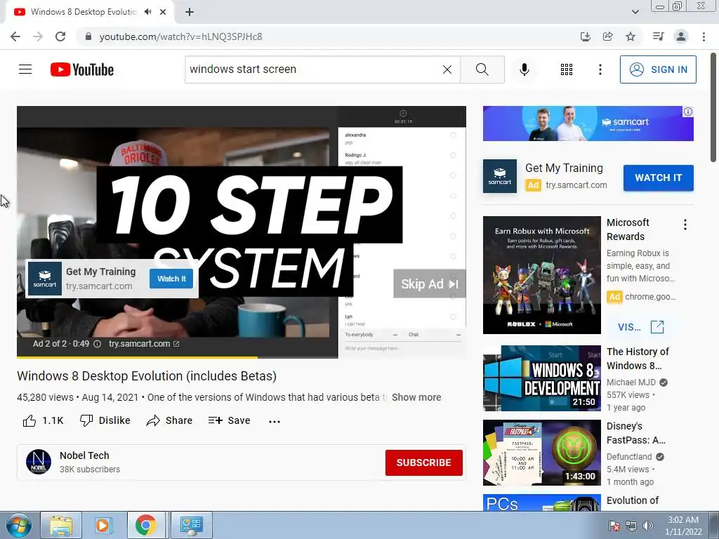Open Disney's FastPass video thumbnail
The width and height of the screenshot is (719, 539).
click(x=541, y=453)
